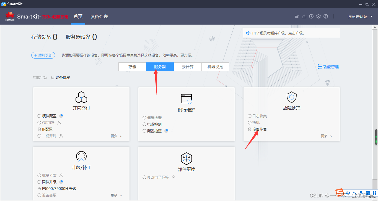The height and width of the screenshot is (201, 378).
Task: Switch to the 云计算 category tab
Action: pyautogui.click(x=188, y=67)
